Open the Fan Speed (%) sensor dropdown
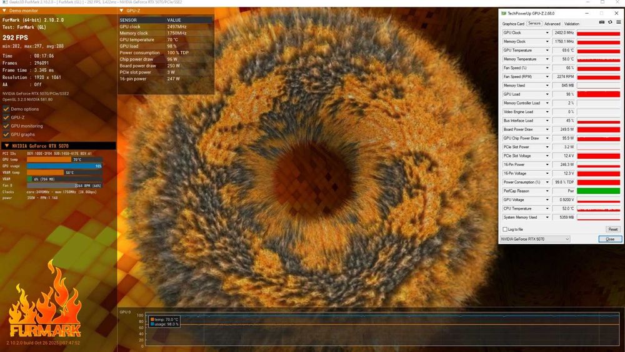 click(x=547, y=68)
